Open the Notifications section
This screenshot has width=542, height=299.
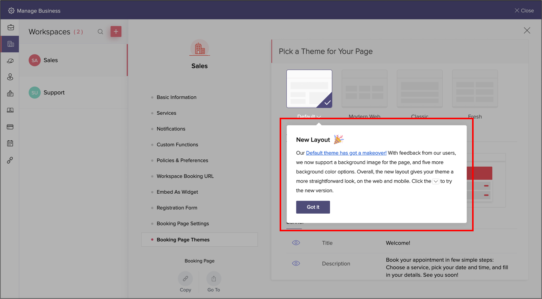click(x=171, y=129)
